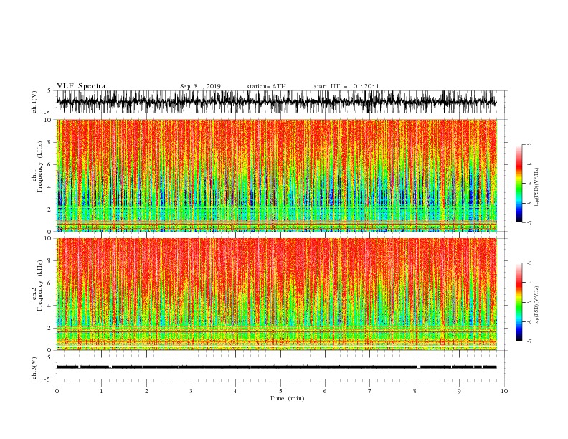This screenshot has width=568, height=439.
Task: Click the time axis tick label '8'
Action: pos(415,391)
